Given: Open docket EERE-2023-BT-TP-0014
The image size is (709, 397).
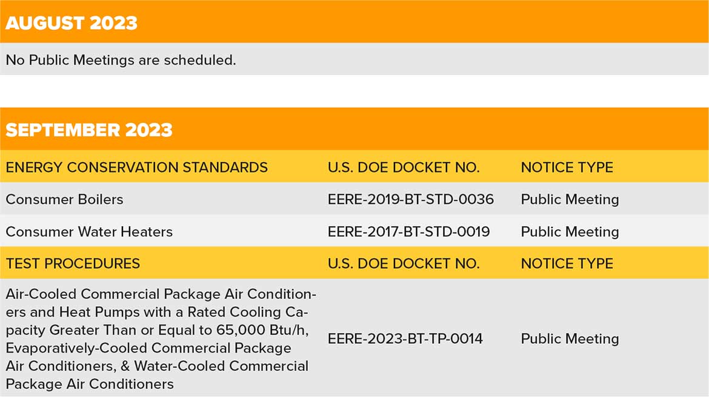Looking at the screenshot, I should 405,339.
